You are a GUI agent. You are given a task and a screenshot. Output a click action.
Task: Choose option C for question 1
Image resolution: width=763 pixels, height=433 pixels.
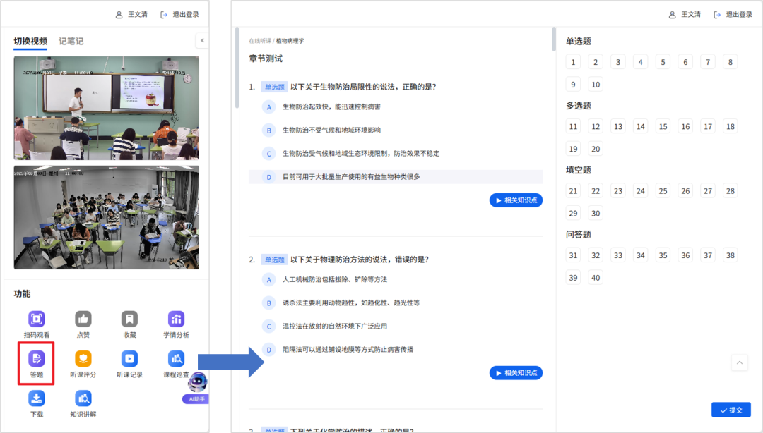tap(268, 154)
